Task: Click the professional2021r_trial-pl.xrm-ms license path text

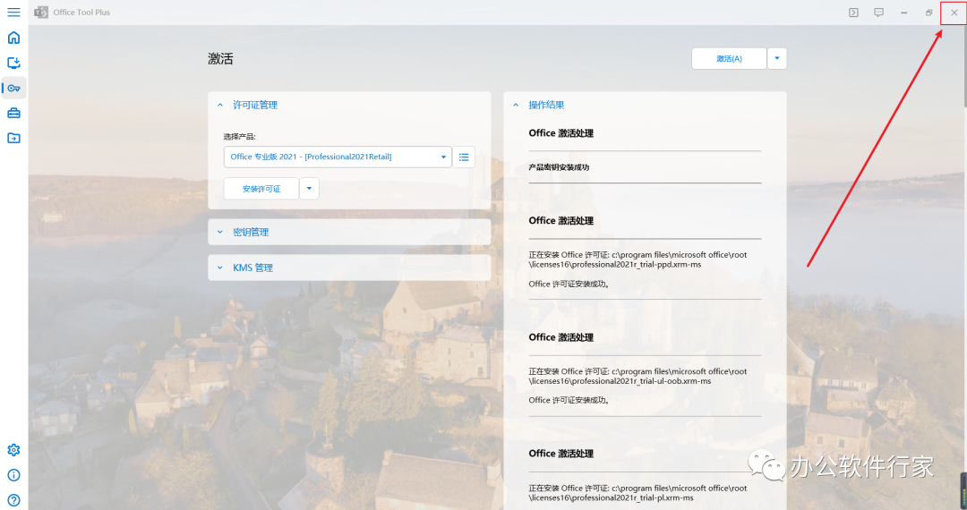Action: pos(638,493)
